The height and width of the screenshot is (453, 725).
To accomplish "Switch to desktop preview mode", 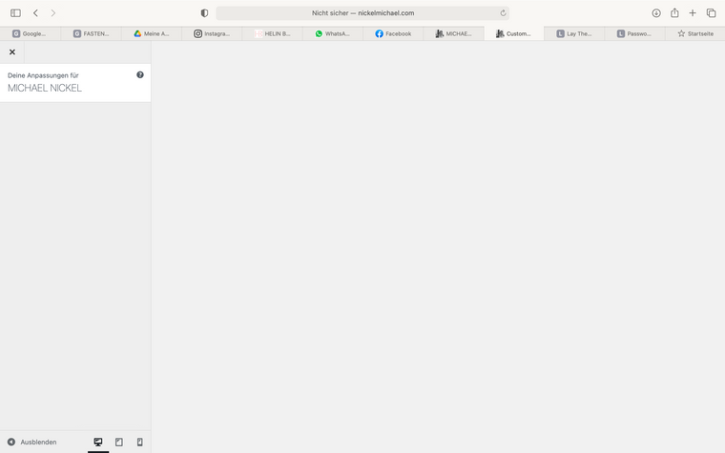I will pos(98,443).
